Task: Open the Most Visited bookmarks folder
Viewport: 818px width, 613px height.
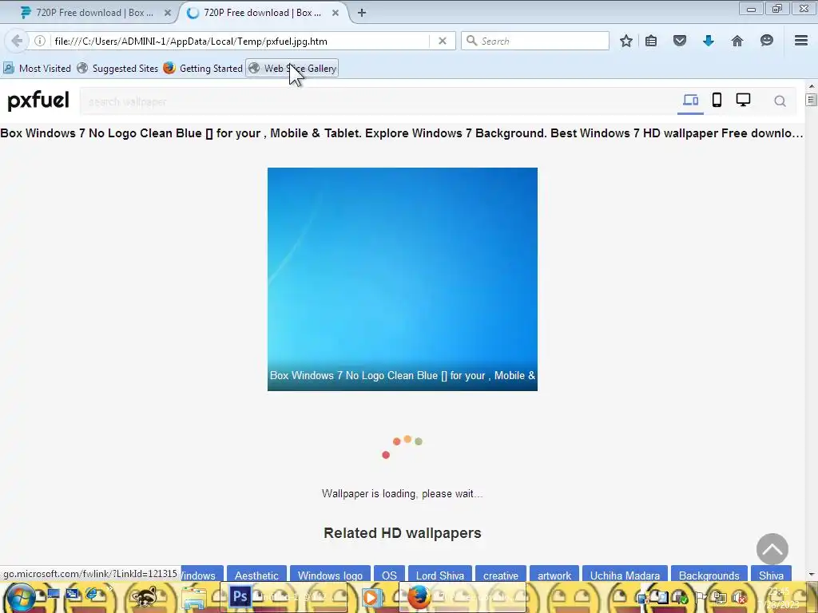Action: pos(37,69)
